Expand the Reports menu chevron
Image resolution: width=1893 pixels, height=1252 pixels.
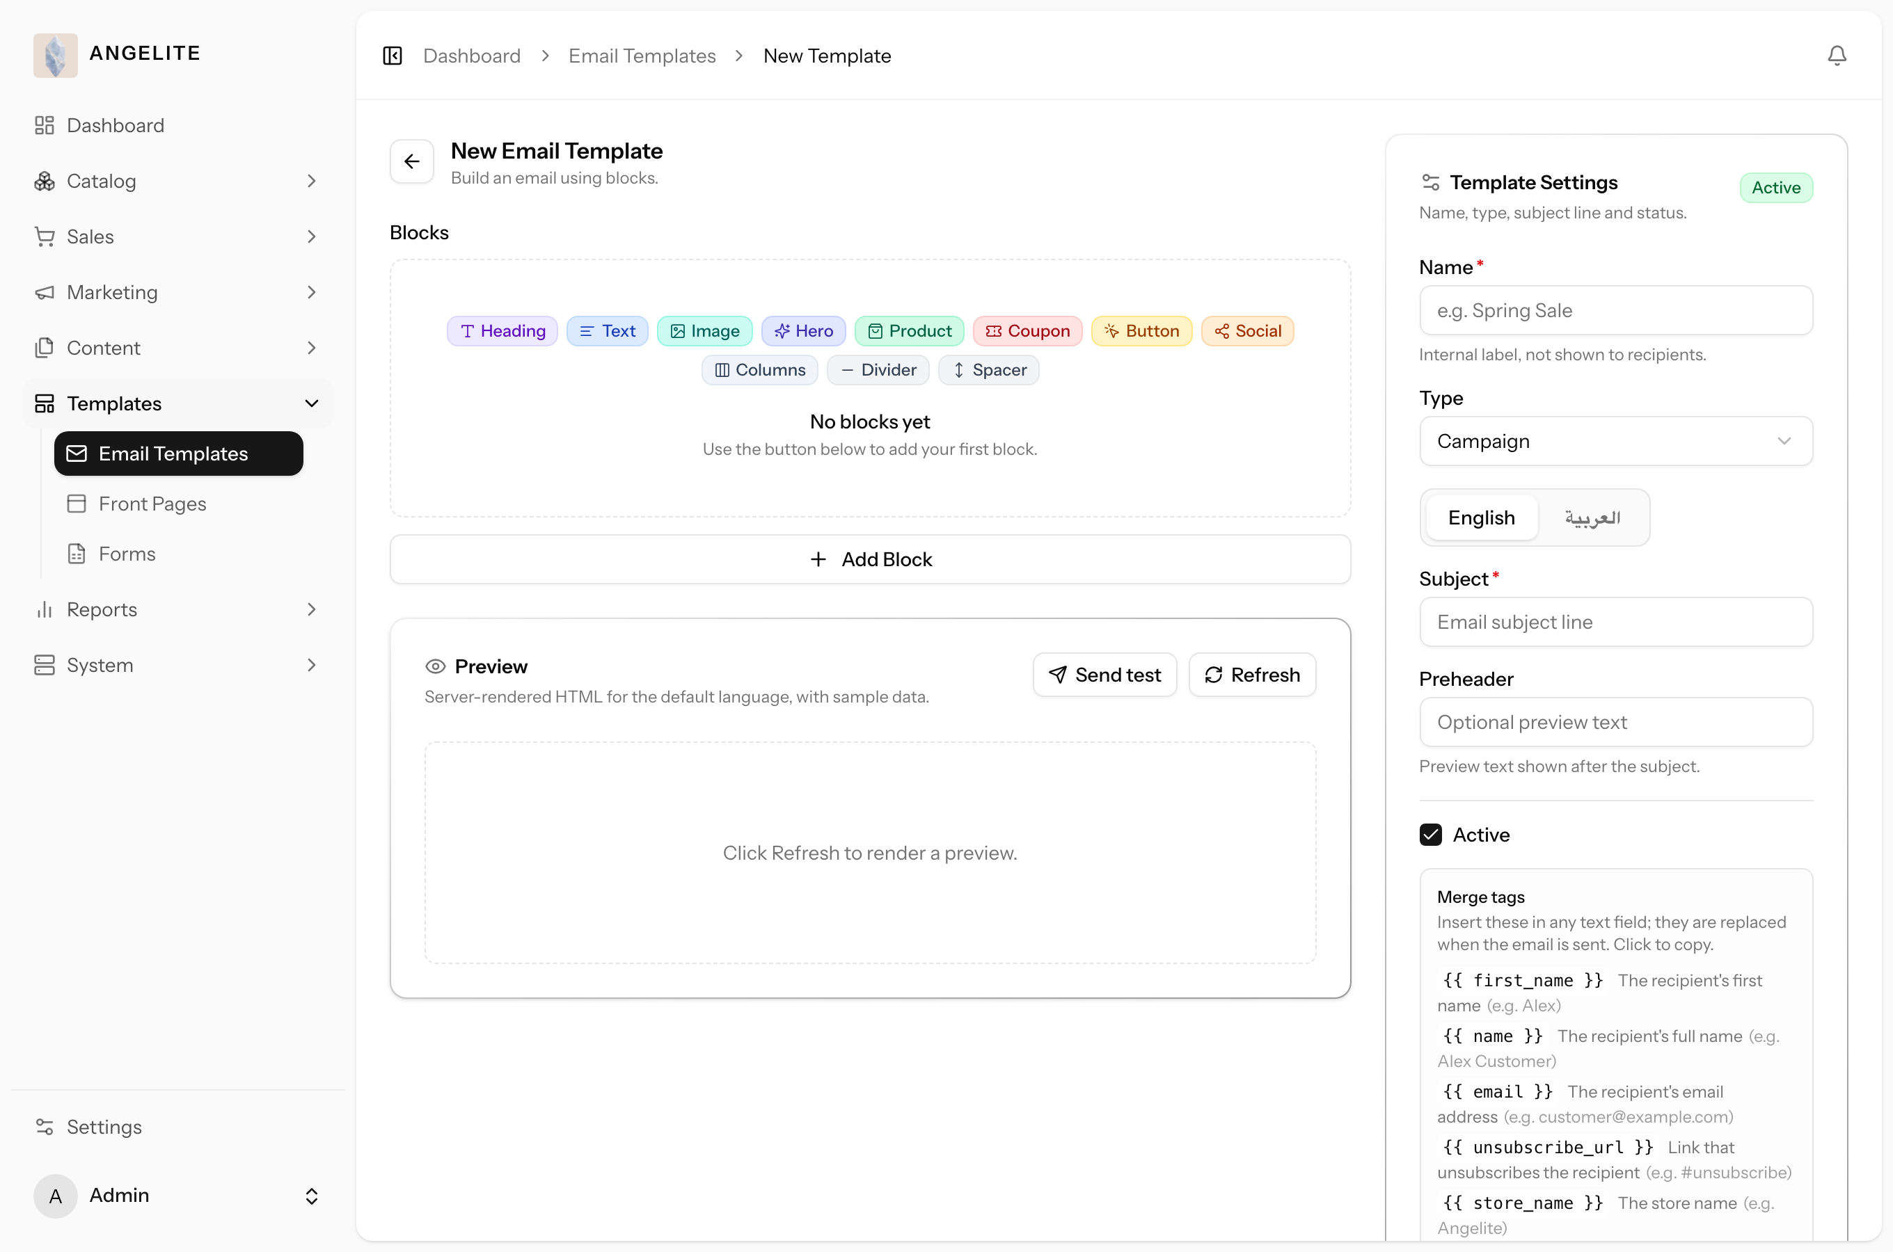[x=312, y=610]
